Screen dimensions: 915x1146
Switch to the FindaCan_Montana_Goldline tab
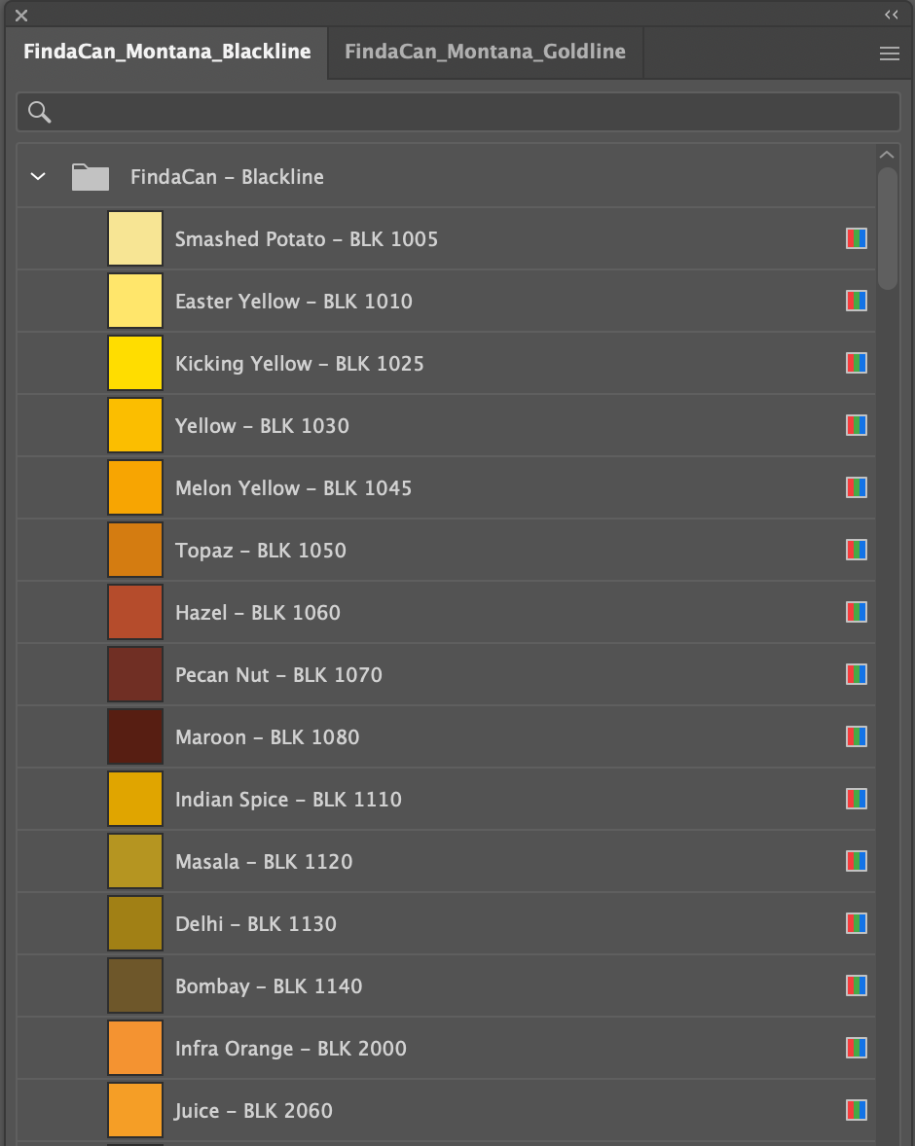485,53
